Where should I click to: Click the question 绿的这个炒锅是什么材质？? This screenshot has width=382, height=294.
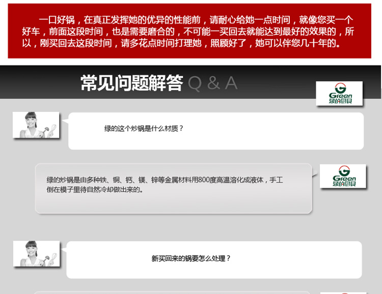click(144, 128)
